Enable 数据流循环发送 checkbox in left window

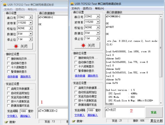coord(8,106)
